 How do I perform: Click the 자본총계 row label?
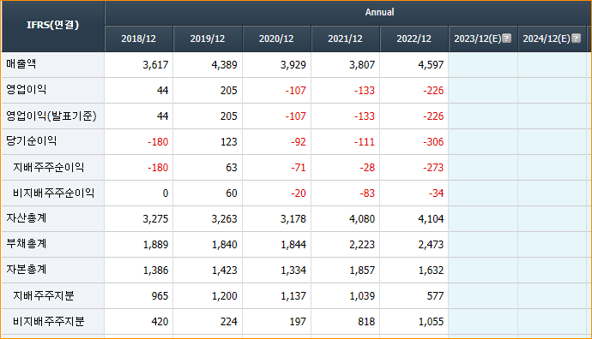click(27, 270)
